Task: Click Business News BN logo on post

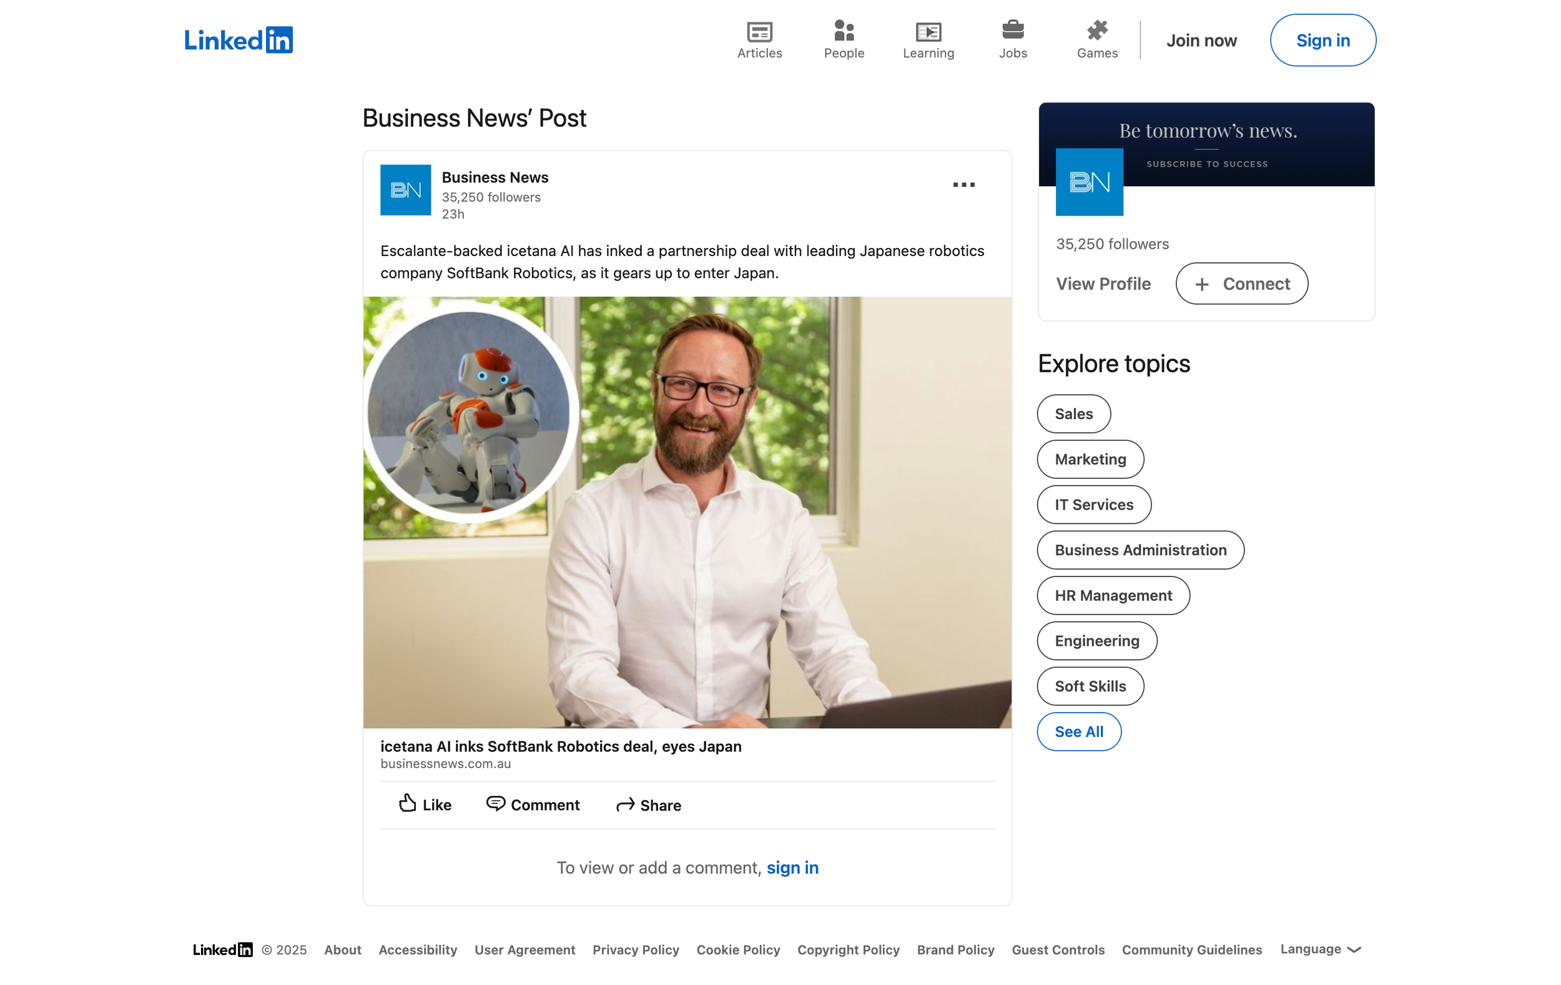Action: click(405, 190)
